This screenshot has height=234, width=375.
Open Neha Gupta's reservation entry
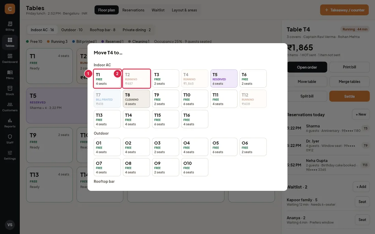pos(328,165)
